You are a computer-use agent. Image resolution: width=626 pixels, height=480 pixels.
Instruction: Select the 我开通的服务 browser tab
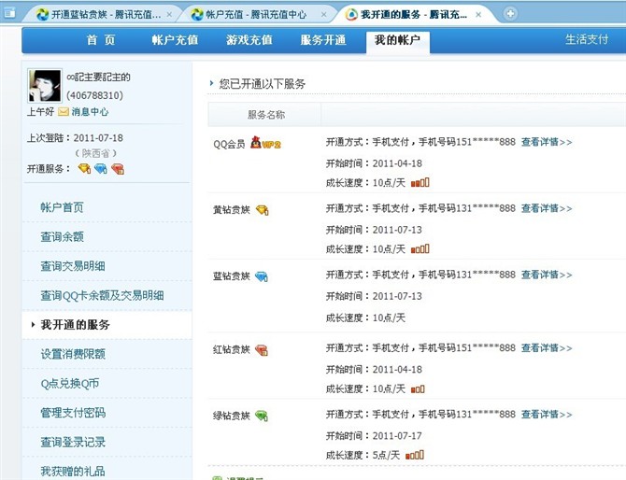(413, 15)
